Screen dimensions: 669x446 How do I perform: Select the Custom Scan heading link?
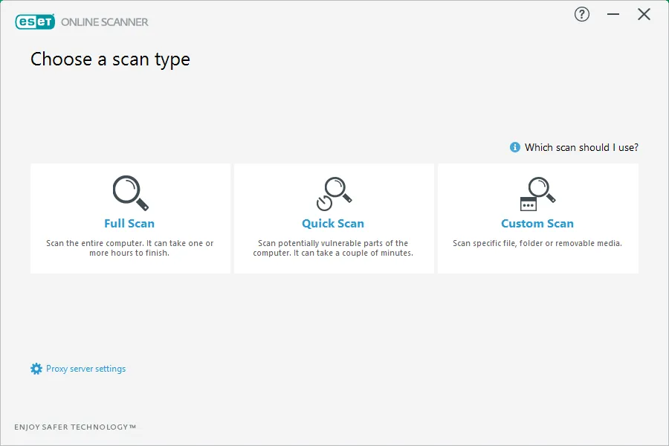pos(537,224)
